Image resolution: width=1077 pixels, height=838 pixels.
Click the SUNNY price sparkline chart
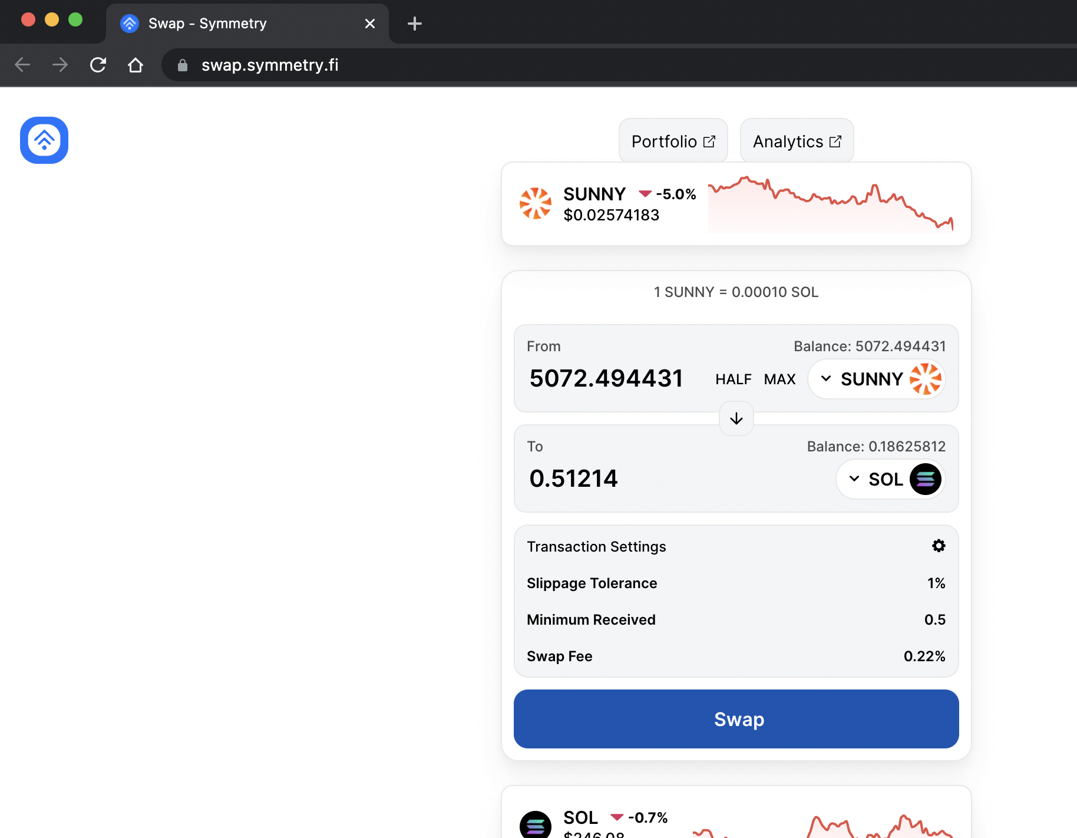831,204
